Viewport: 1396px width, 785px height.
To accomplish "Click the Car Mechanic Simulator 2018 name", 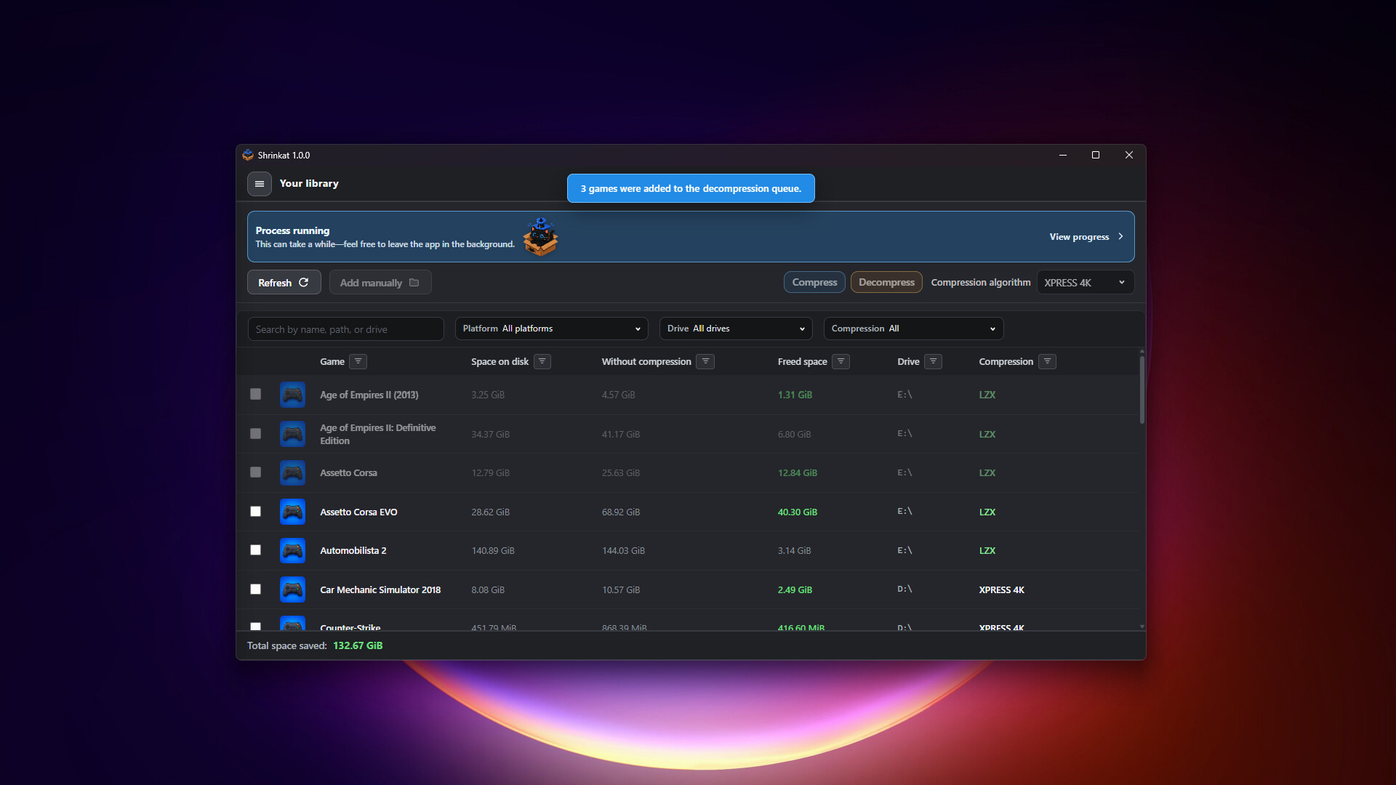I will point(380,589).
